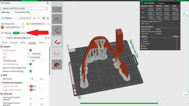The image size is (189, 106).
Task: Select the Support tab
Action: click(32, 43)
